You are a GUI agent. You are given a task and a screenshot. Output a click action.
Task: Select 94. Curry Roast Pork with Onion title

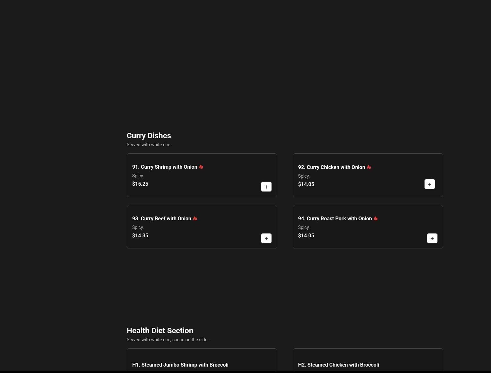[x=335, y=218]
